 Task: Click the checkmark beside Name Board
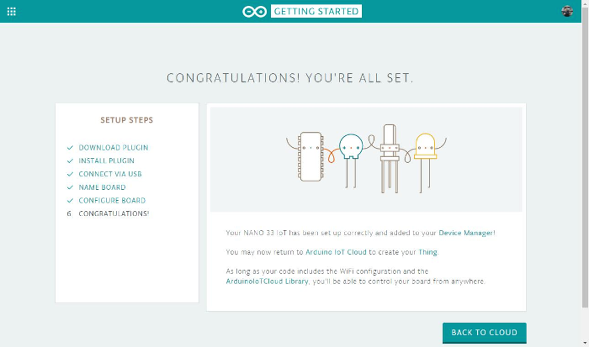pos(70,187)
